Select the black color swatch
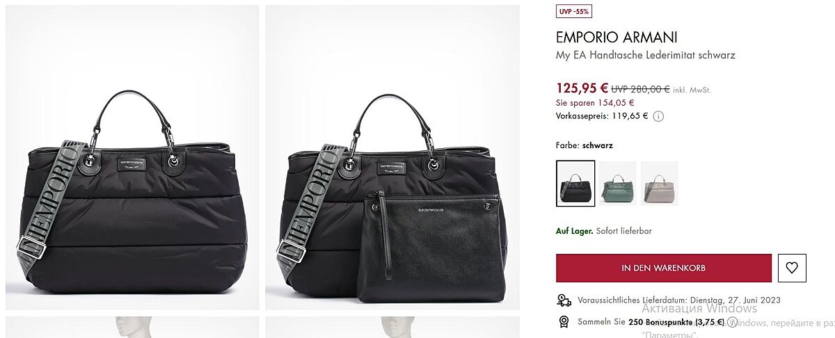This screenshot has height=338, width=835. [575, 184]
